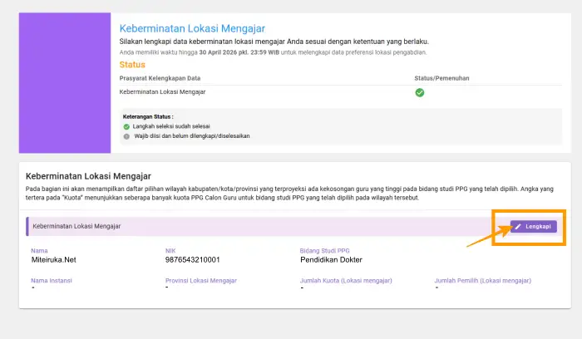Click Keterangan Status label
The image size is (582, 339).
(148, 117)
